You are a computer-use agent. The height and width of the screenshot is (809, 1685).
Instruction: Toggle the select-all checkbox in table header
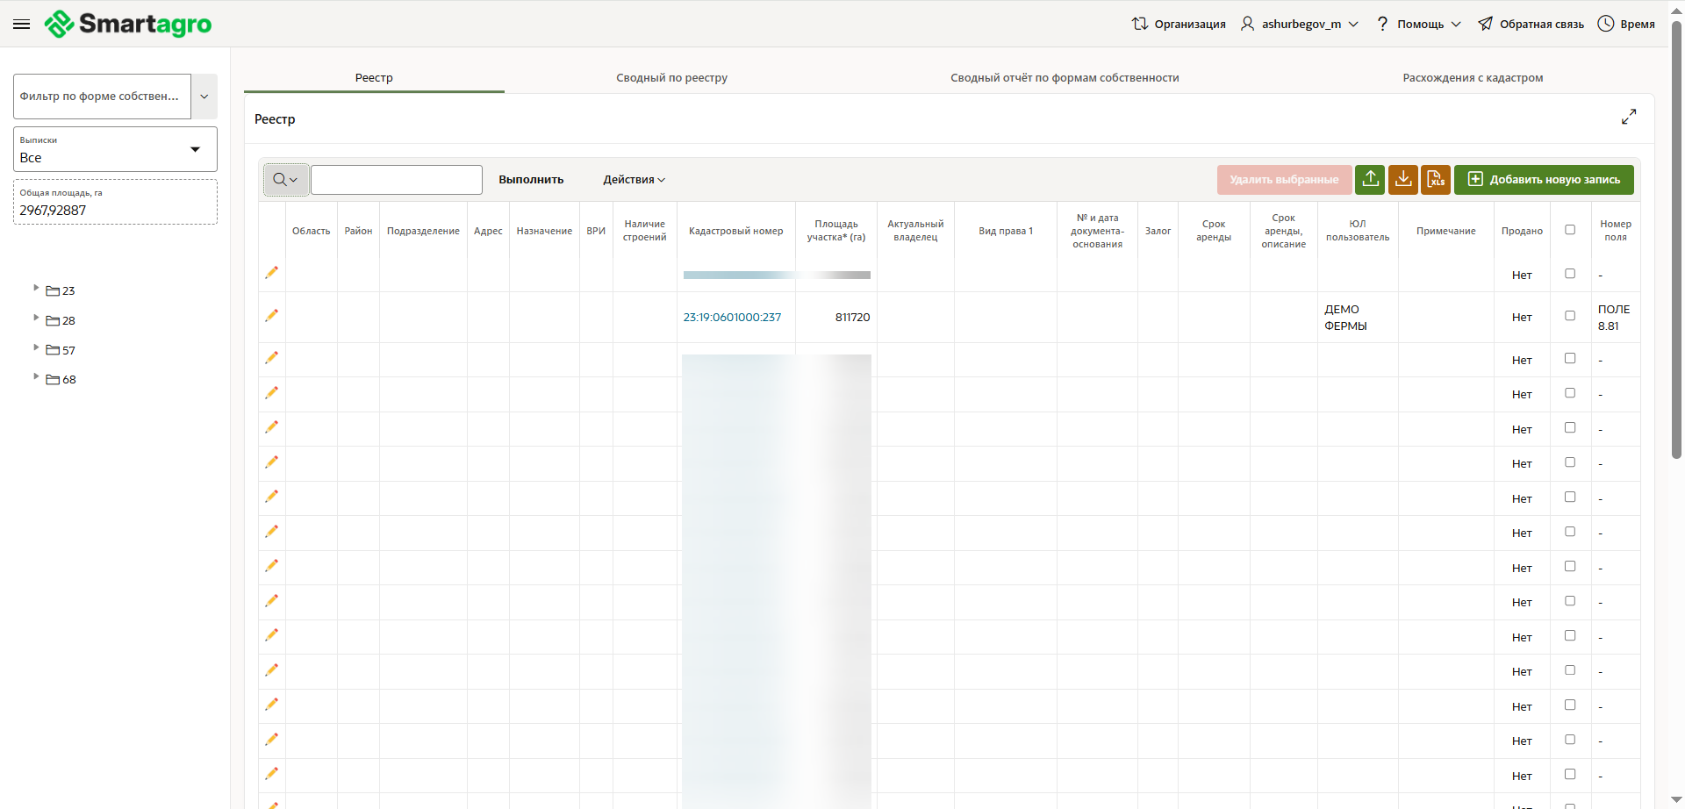(1570, 230)
